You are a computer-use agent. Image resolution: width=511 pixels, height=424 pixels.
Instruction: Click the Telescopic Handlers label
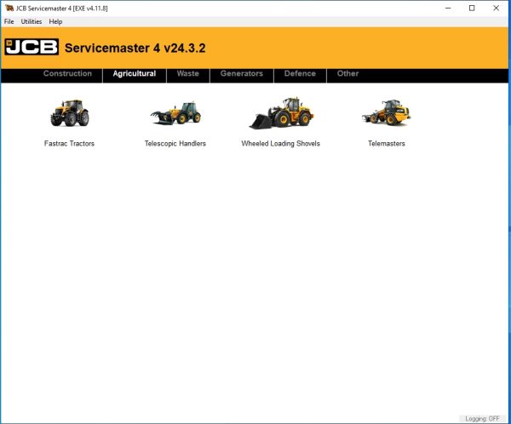click(x=175, y=143)
